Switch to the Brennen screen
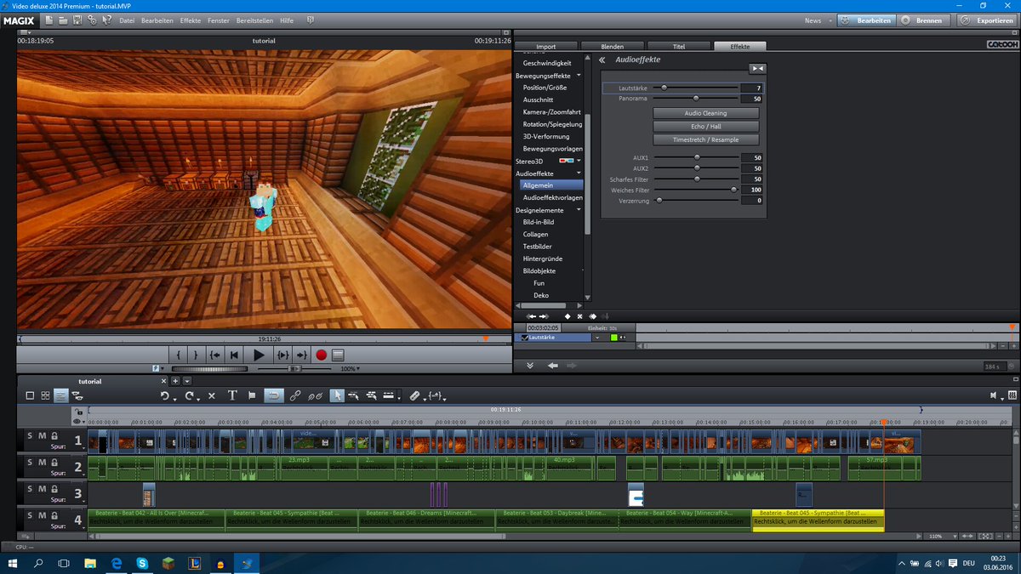This screenshot has height=574, width=1021. point(922,20)
